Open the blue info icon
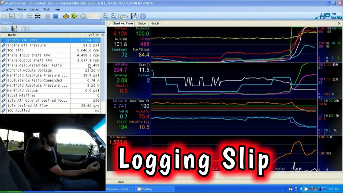The height and width of the screenshot is (193, 343). click(x=143, y=16)
